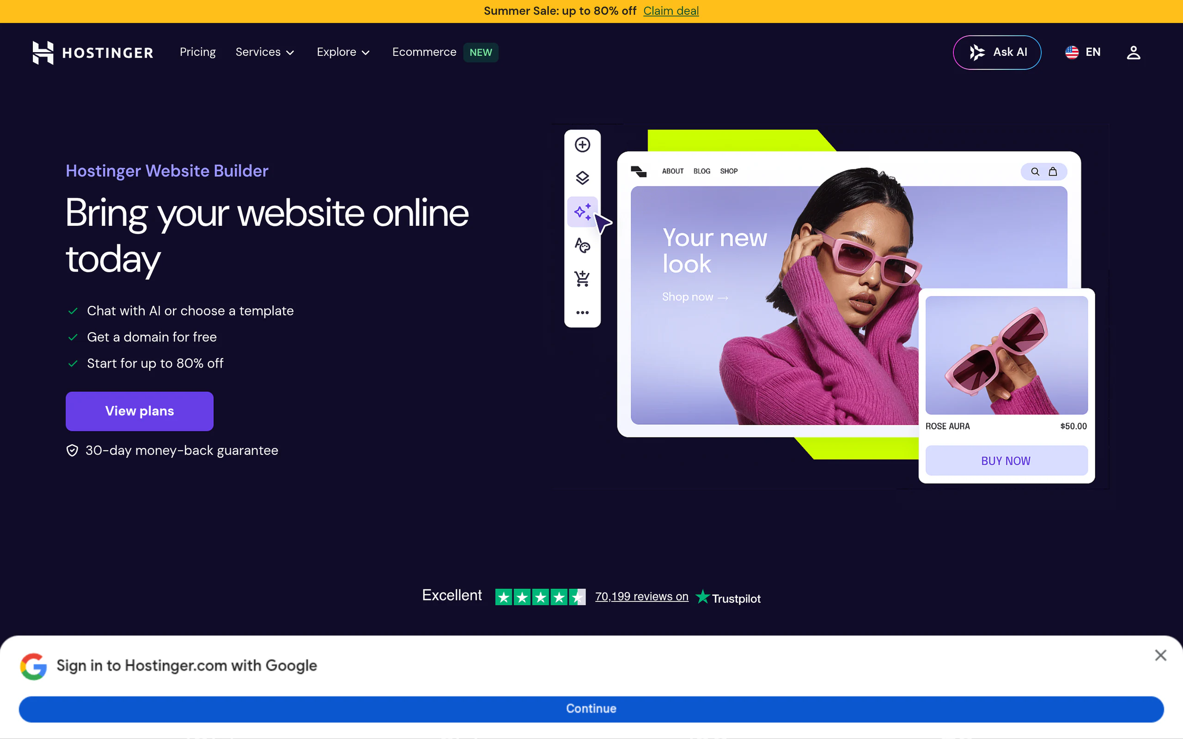Expand the Services dropdown menu
The width and height of the screenshot is (1183, 739).
264,52
